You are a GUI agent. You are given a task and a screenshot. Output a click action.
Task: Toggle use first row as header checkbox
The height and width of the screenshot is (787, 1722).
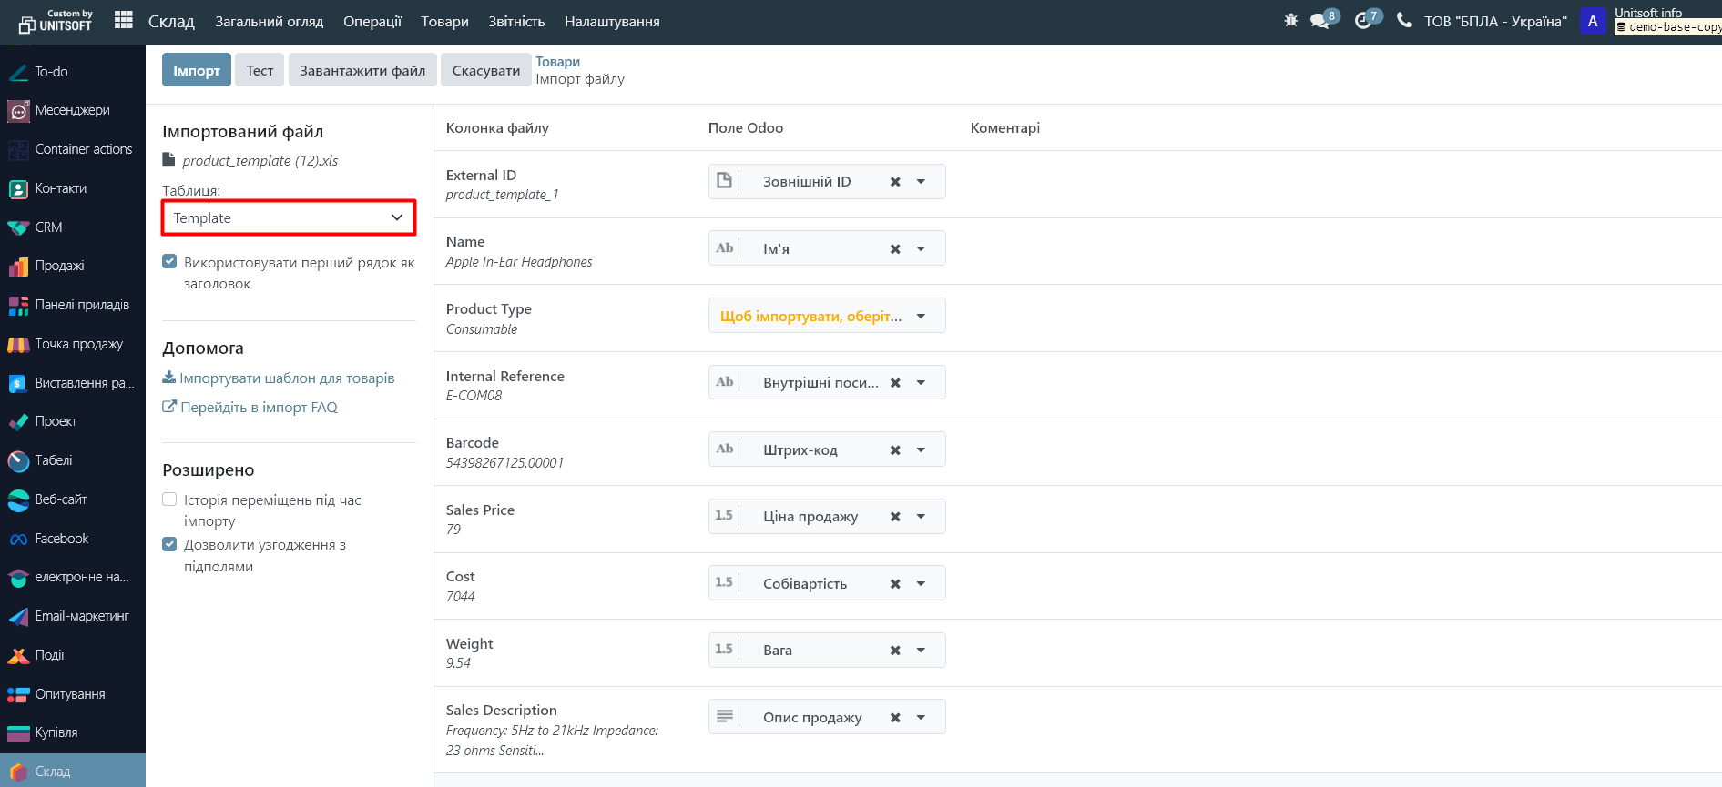[x=169, y=262]
